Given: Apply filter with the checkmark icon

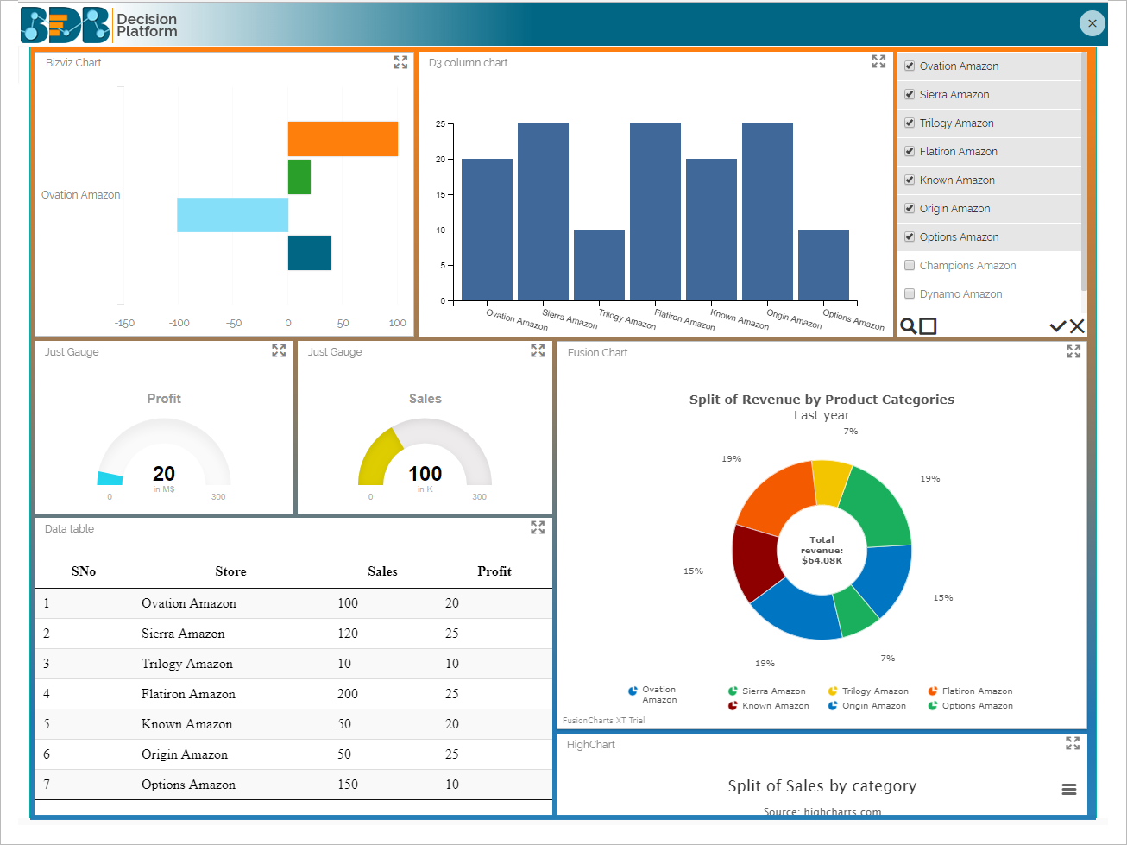Looking at the screenshot, I should pyautogui.click(x=1057, y=325).
